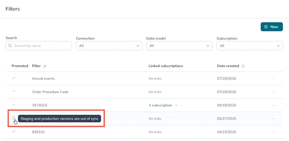This screenshot has height=141, width=289.
Task: Click the Filters page heading
Action: coord(13,9)
